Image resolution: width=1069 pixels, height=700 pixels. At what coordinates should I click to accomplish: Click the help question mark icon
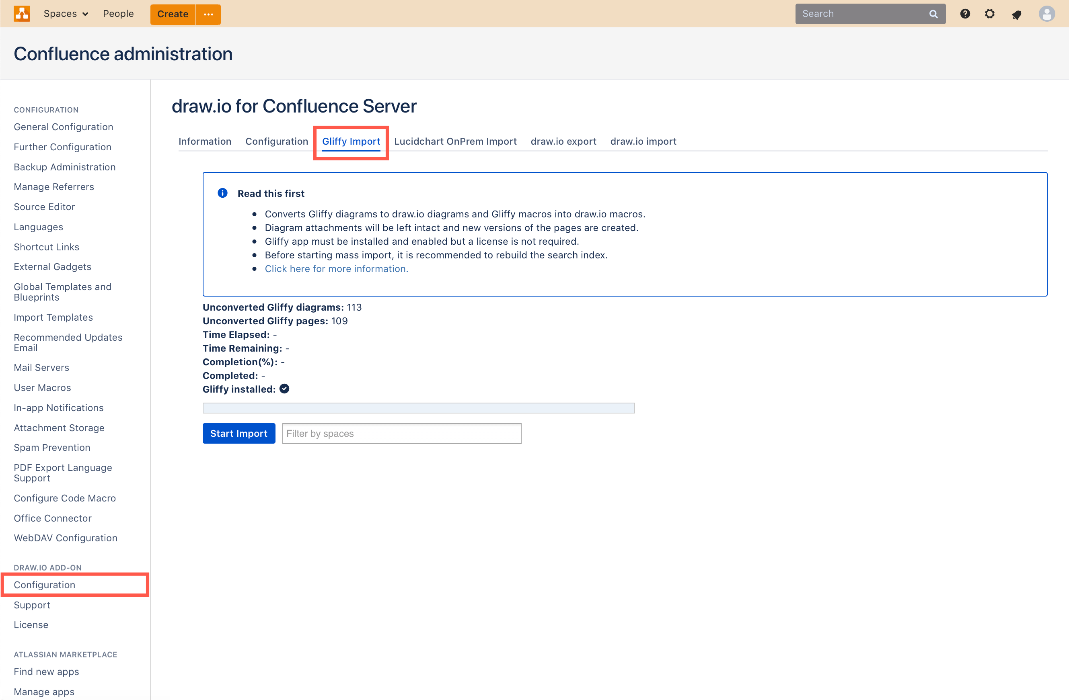(964, 13)
